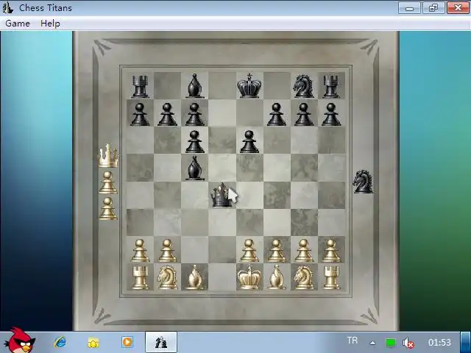
Task: Click the Show desktop strip
Action: 466,342
